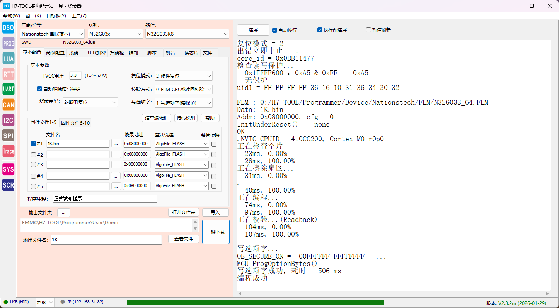This screenshot has width=559, height=308.
Task: Switch to the RTT viewer icon
Action: tap(8, 74)
